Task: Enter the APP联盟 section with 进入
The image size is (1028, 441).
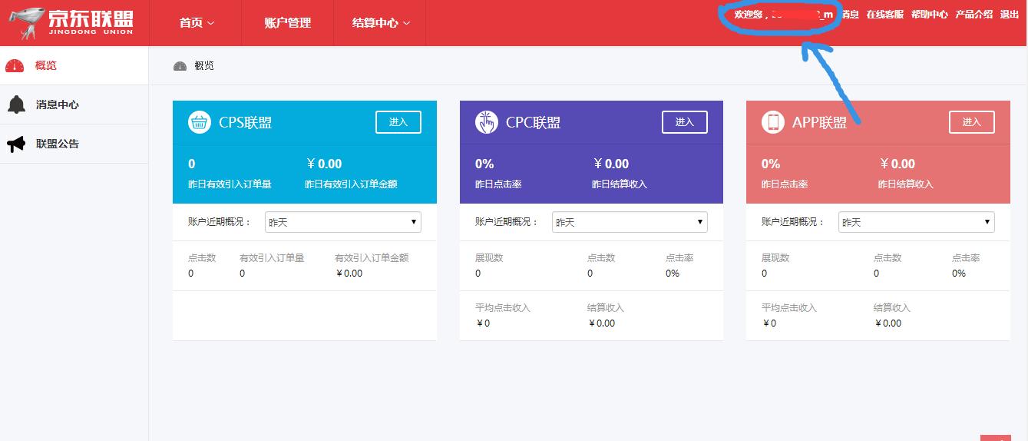Action: [x=972, y=122]
